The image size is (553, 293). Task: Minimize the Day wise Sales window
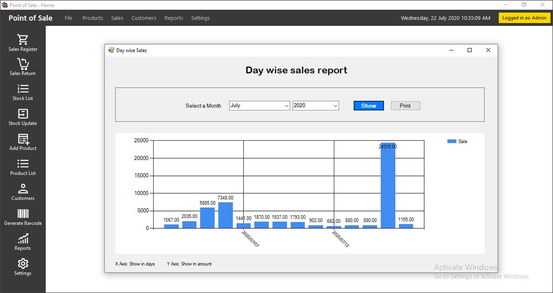pos(451,50)
